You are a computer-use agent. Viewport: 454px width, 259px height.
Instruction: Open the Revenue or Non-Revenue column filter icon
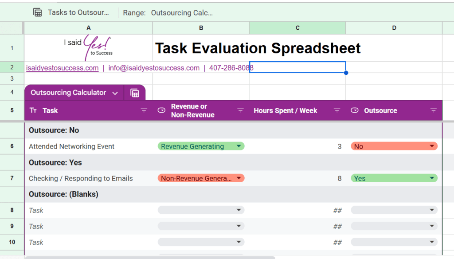240,110
